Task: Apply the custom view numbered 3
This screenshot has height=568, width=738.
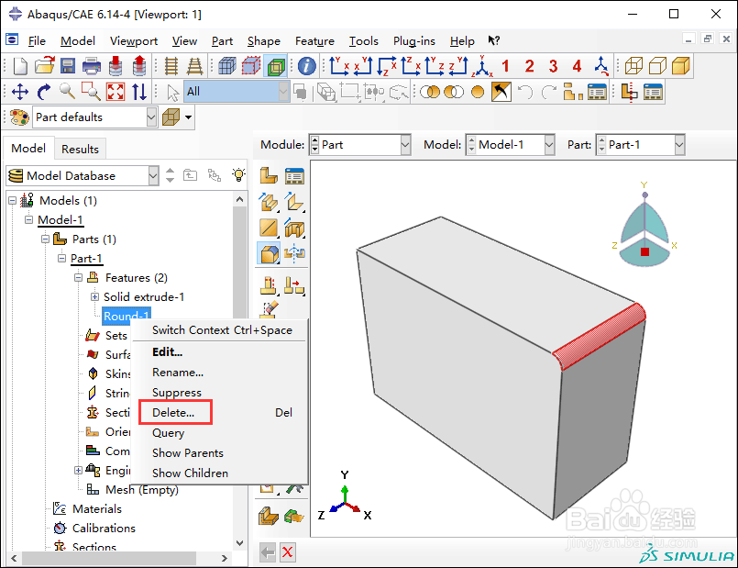Action: pos(553,66)
